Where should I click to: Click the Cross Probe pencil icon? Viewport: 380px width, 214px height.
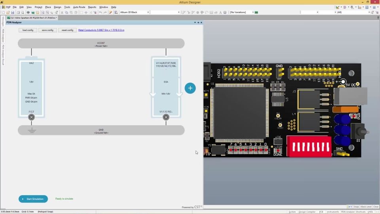pyautogui.click(x=110, y=12)
